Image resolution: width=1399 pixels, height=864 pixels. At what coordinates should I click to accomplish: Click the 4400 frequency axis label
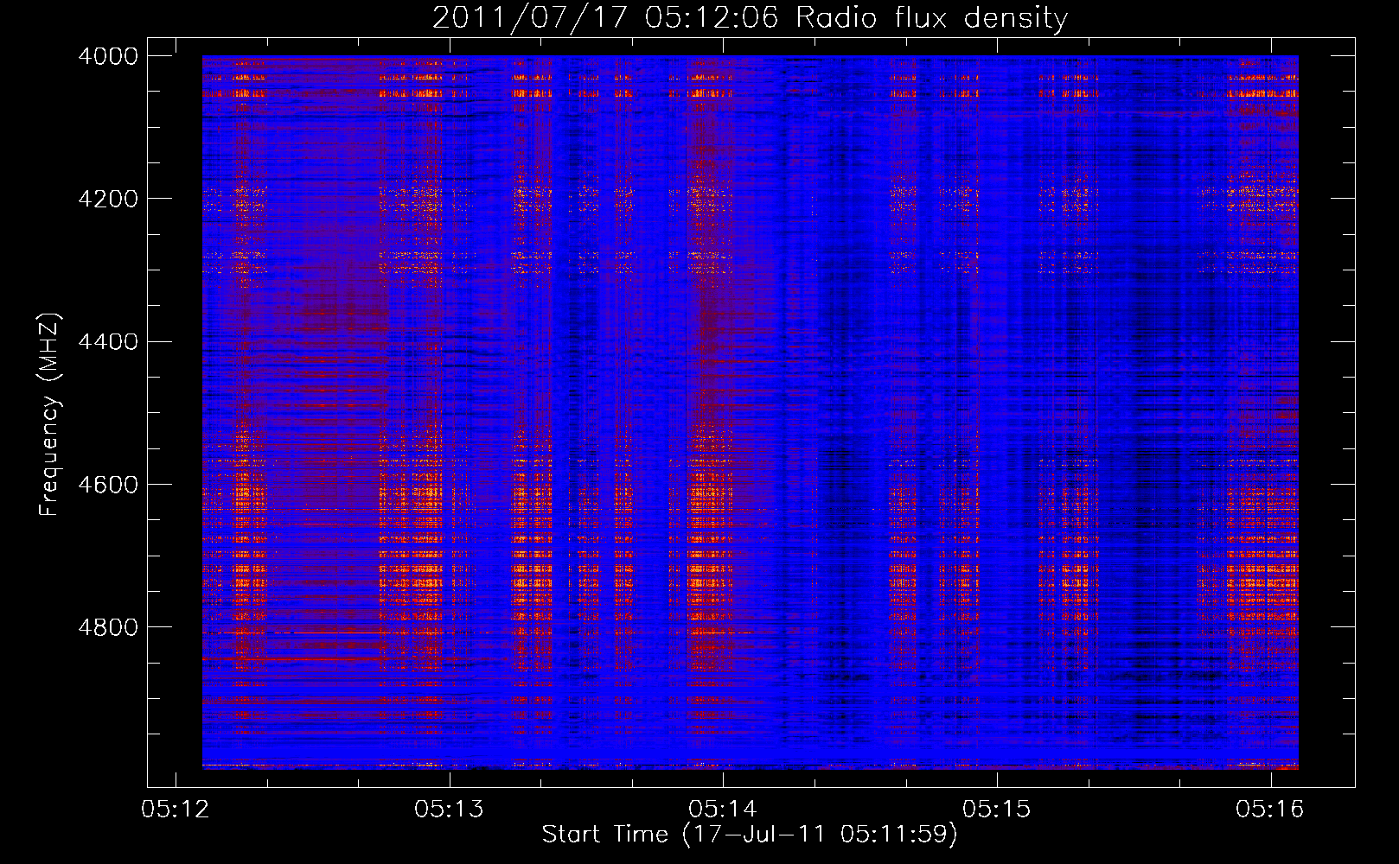point(108,342)
